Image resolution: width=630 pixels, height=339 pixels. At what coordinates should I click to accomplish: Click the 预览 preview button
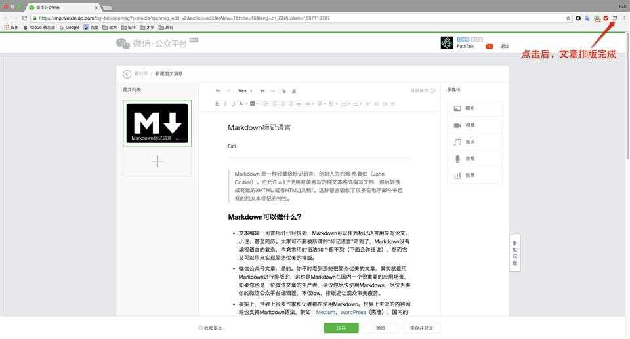coord(381,328)
